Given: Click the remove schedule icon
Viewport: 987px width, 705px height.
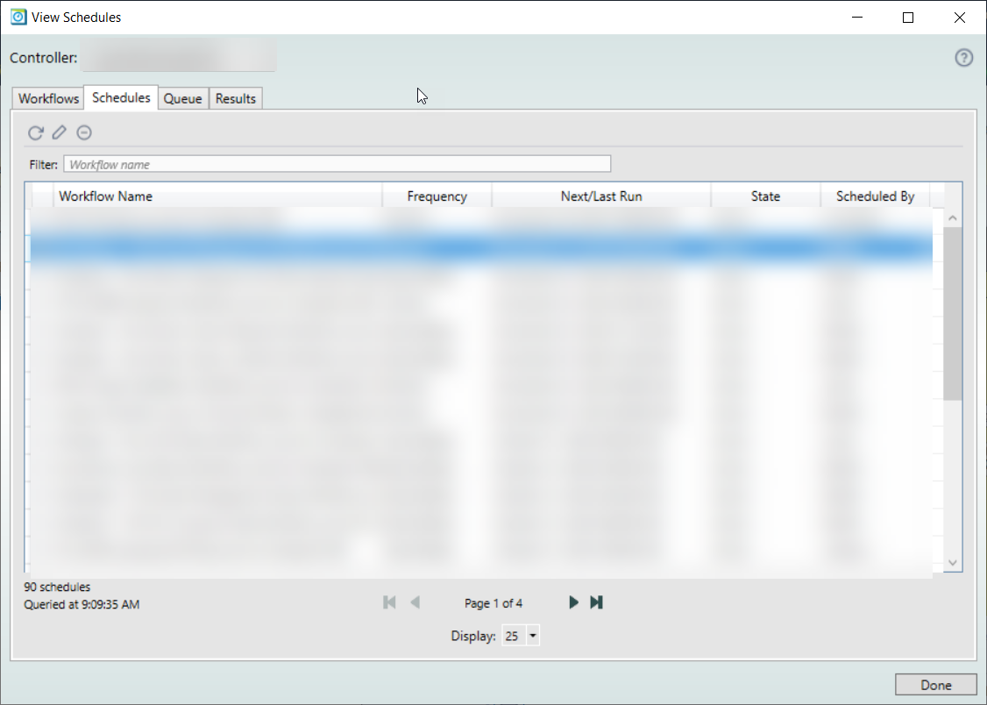Looking at the screenshot, I should [83, 132].
